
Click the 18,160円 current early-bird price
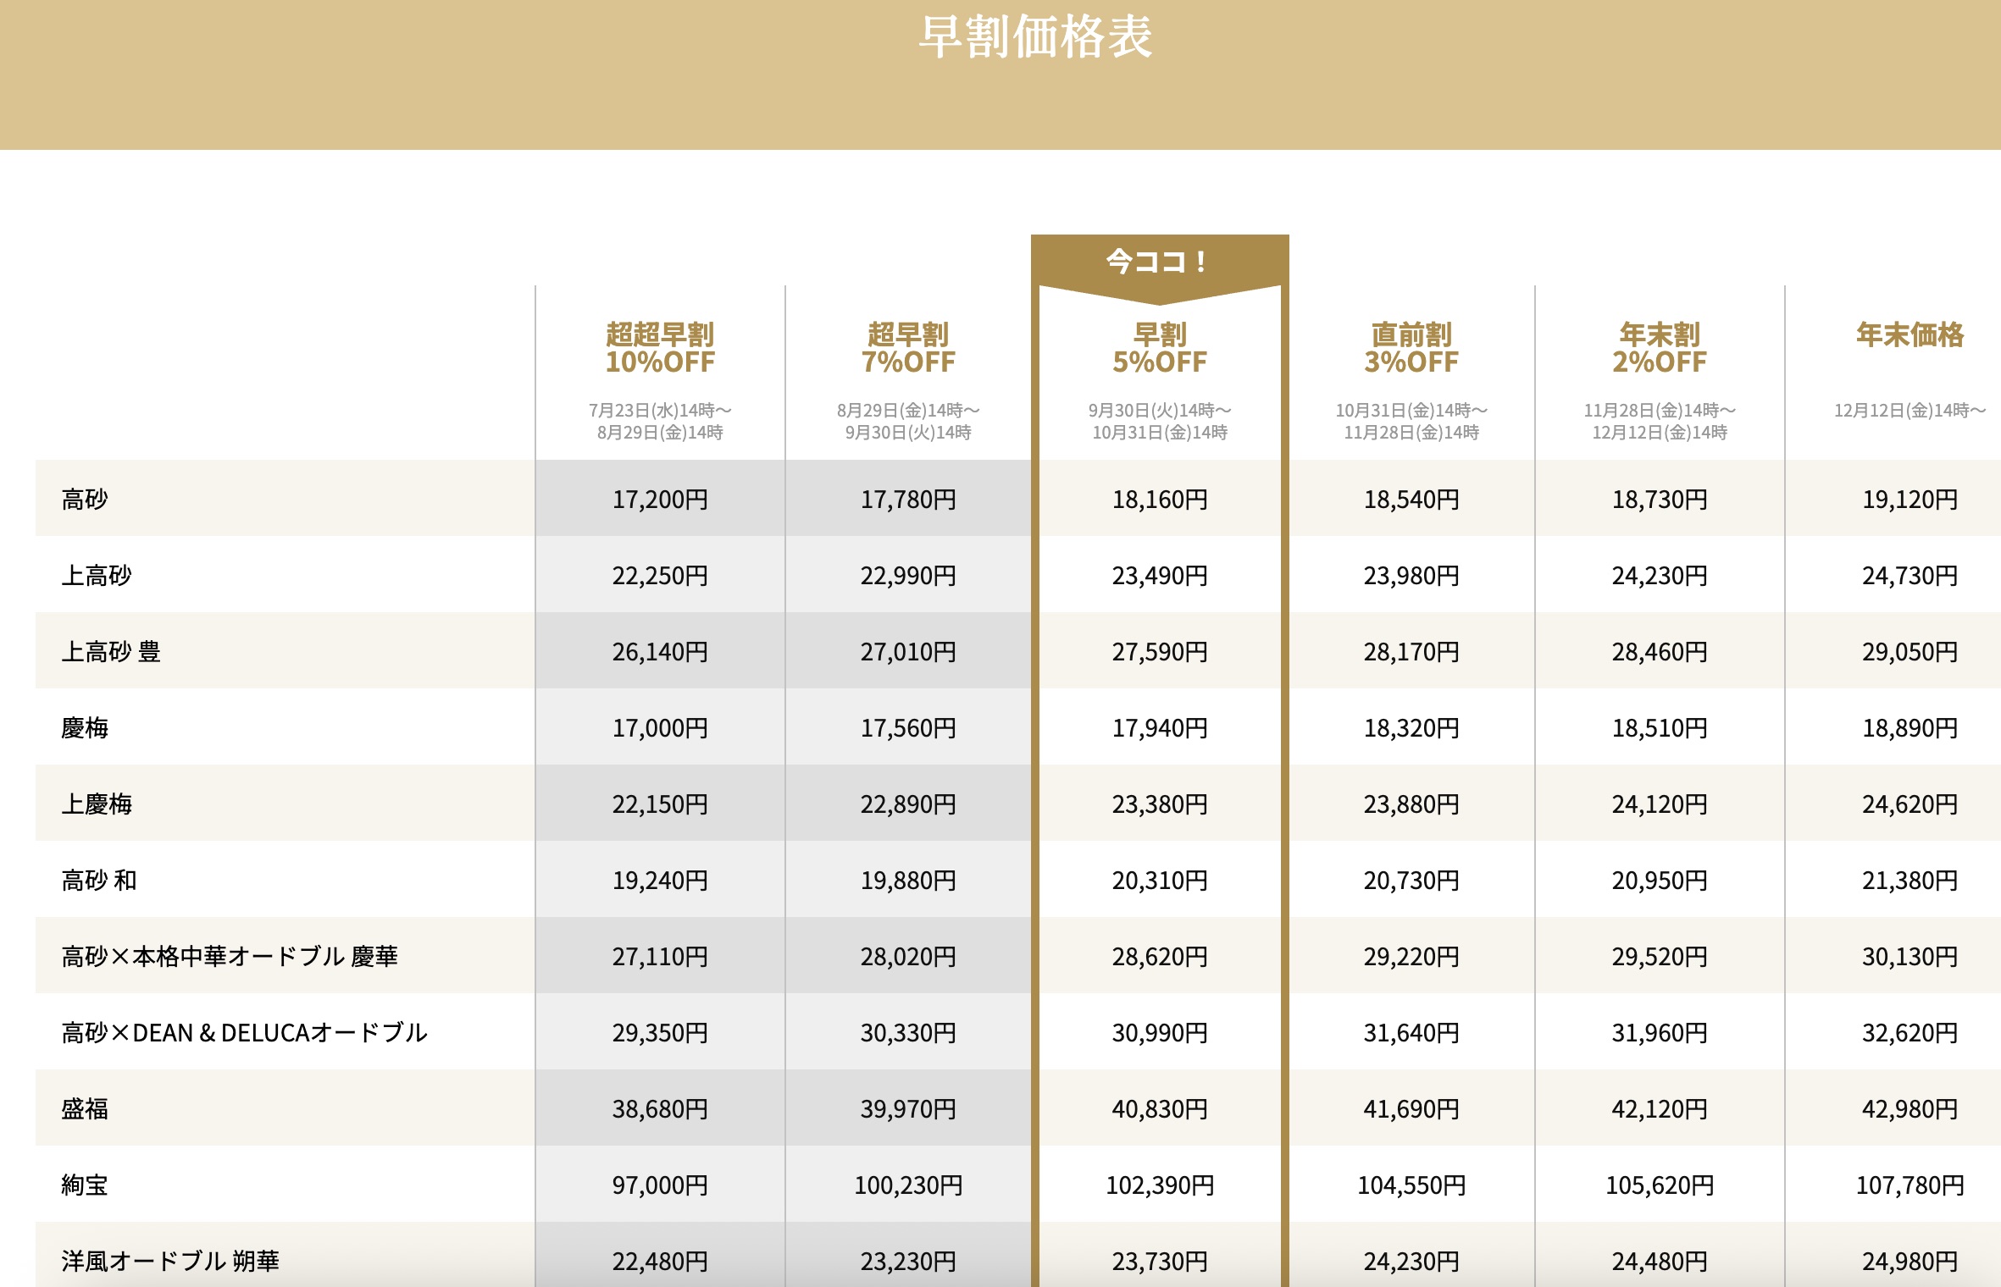1159,500
